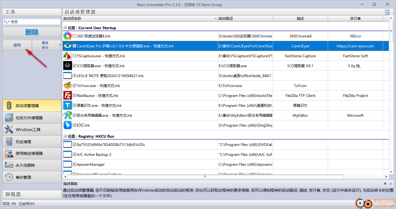396x209 pixels.
Task: Click the 启动路径 column header
Action: click(x=245, y=18)
